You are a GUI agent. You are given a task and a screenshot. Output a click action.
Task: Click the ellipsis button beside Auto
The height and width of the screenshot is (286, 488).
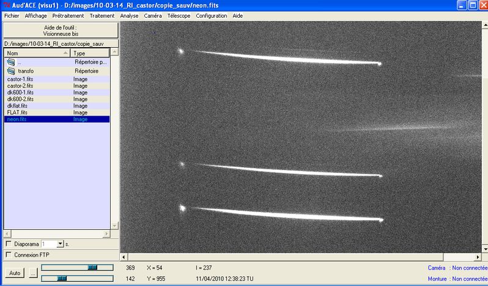coord(33,273)
